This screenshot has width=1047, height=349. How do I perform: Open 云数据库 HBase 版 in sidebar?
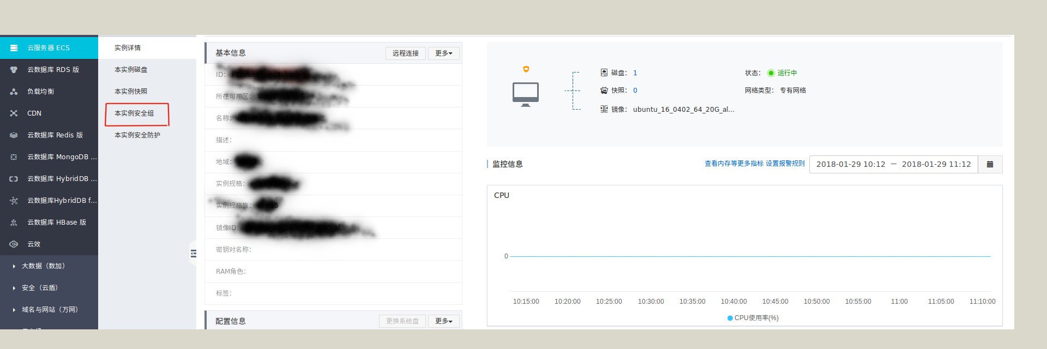(x=49, y=222)
